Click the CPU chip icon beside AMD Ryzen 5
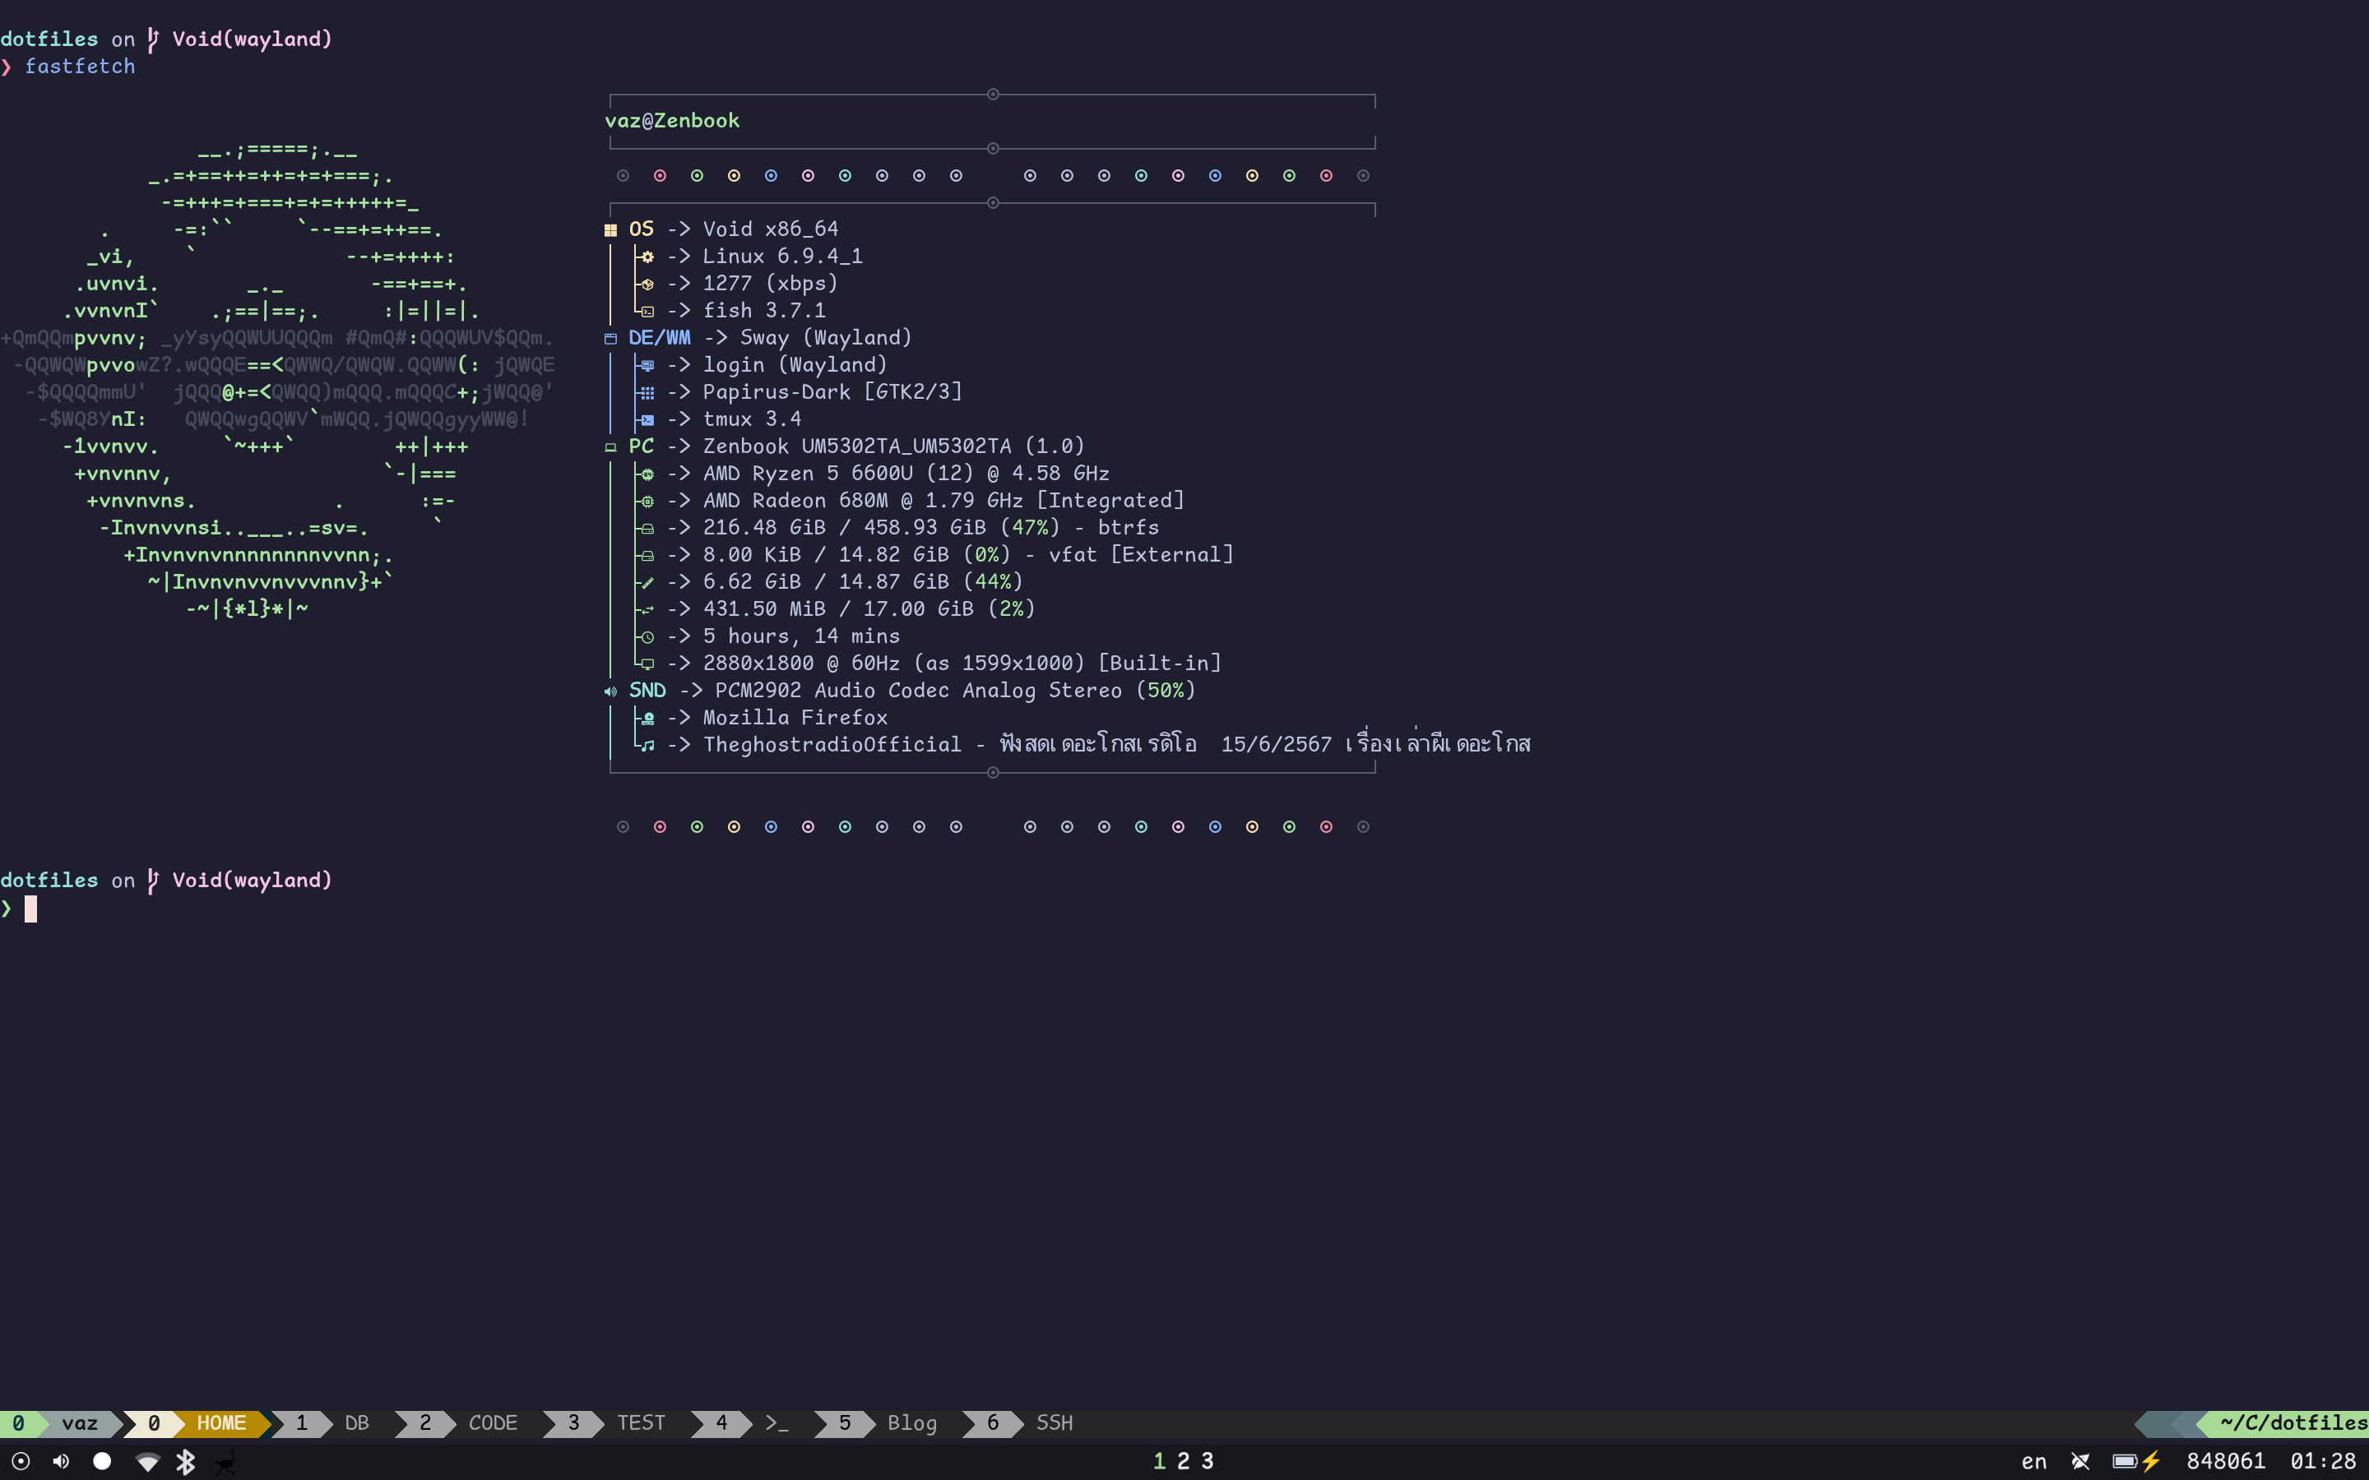2369x1480 pixels. [647, 474]
